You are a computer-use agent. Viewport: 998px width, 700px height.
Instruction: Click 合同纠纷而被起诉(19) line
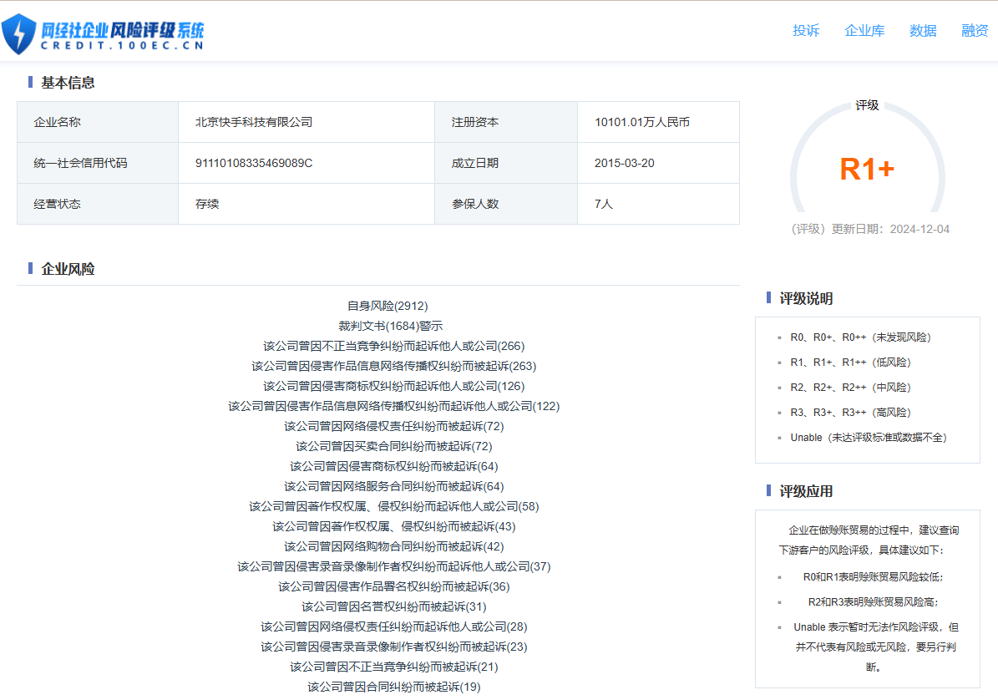(x=394, y=687)
